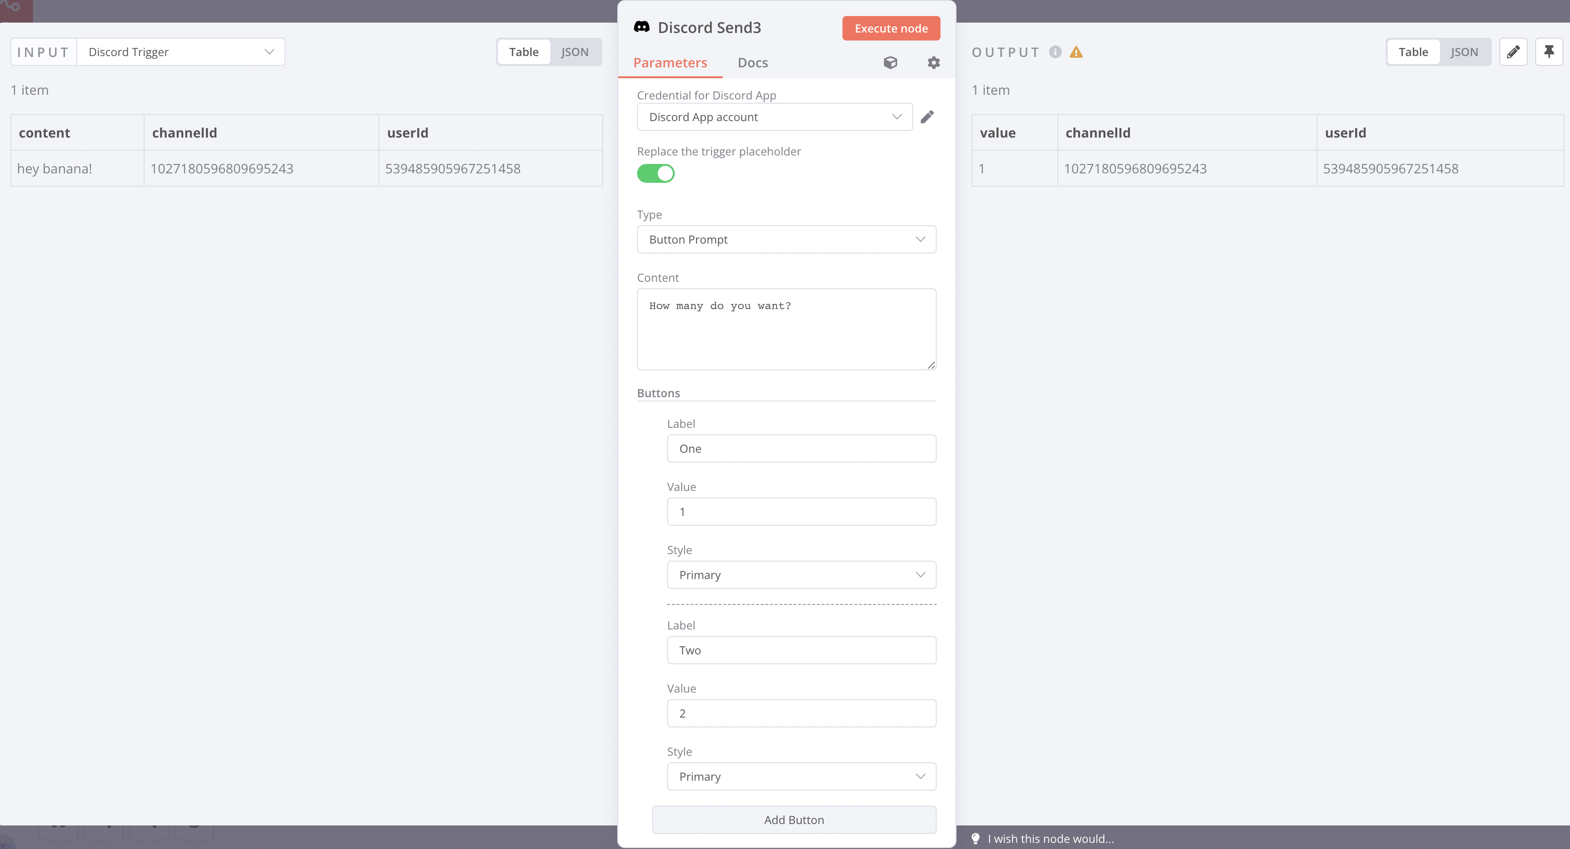Click the output info circle icon
Screen dimensions: 1570x849
1055,52
